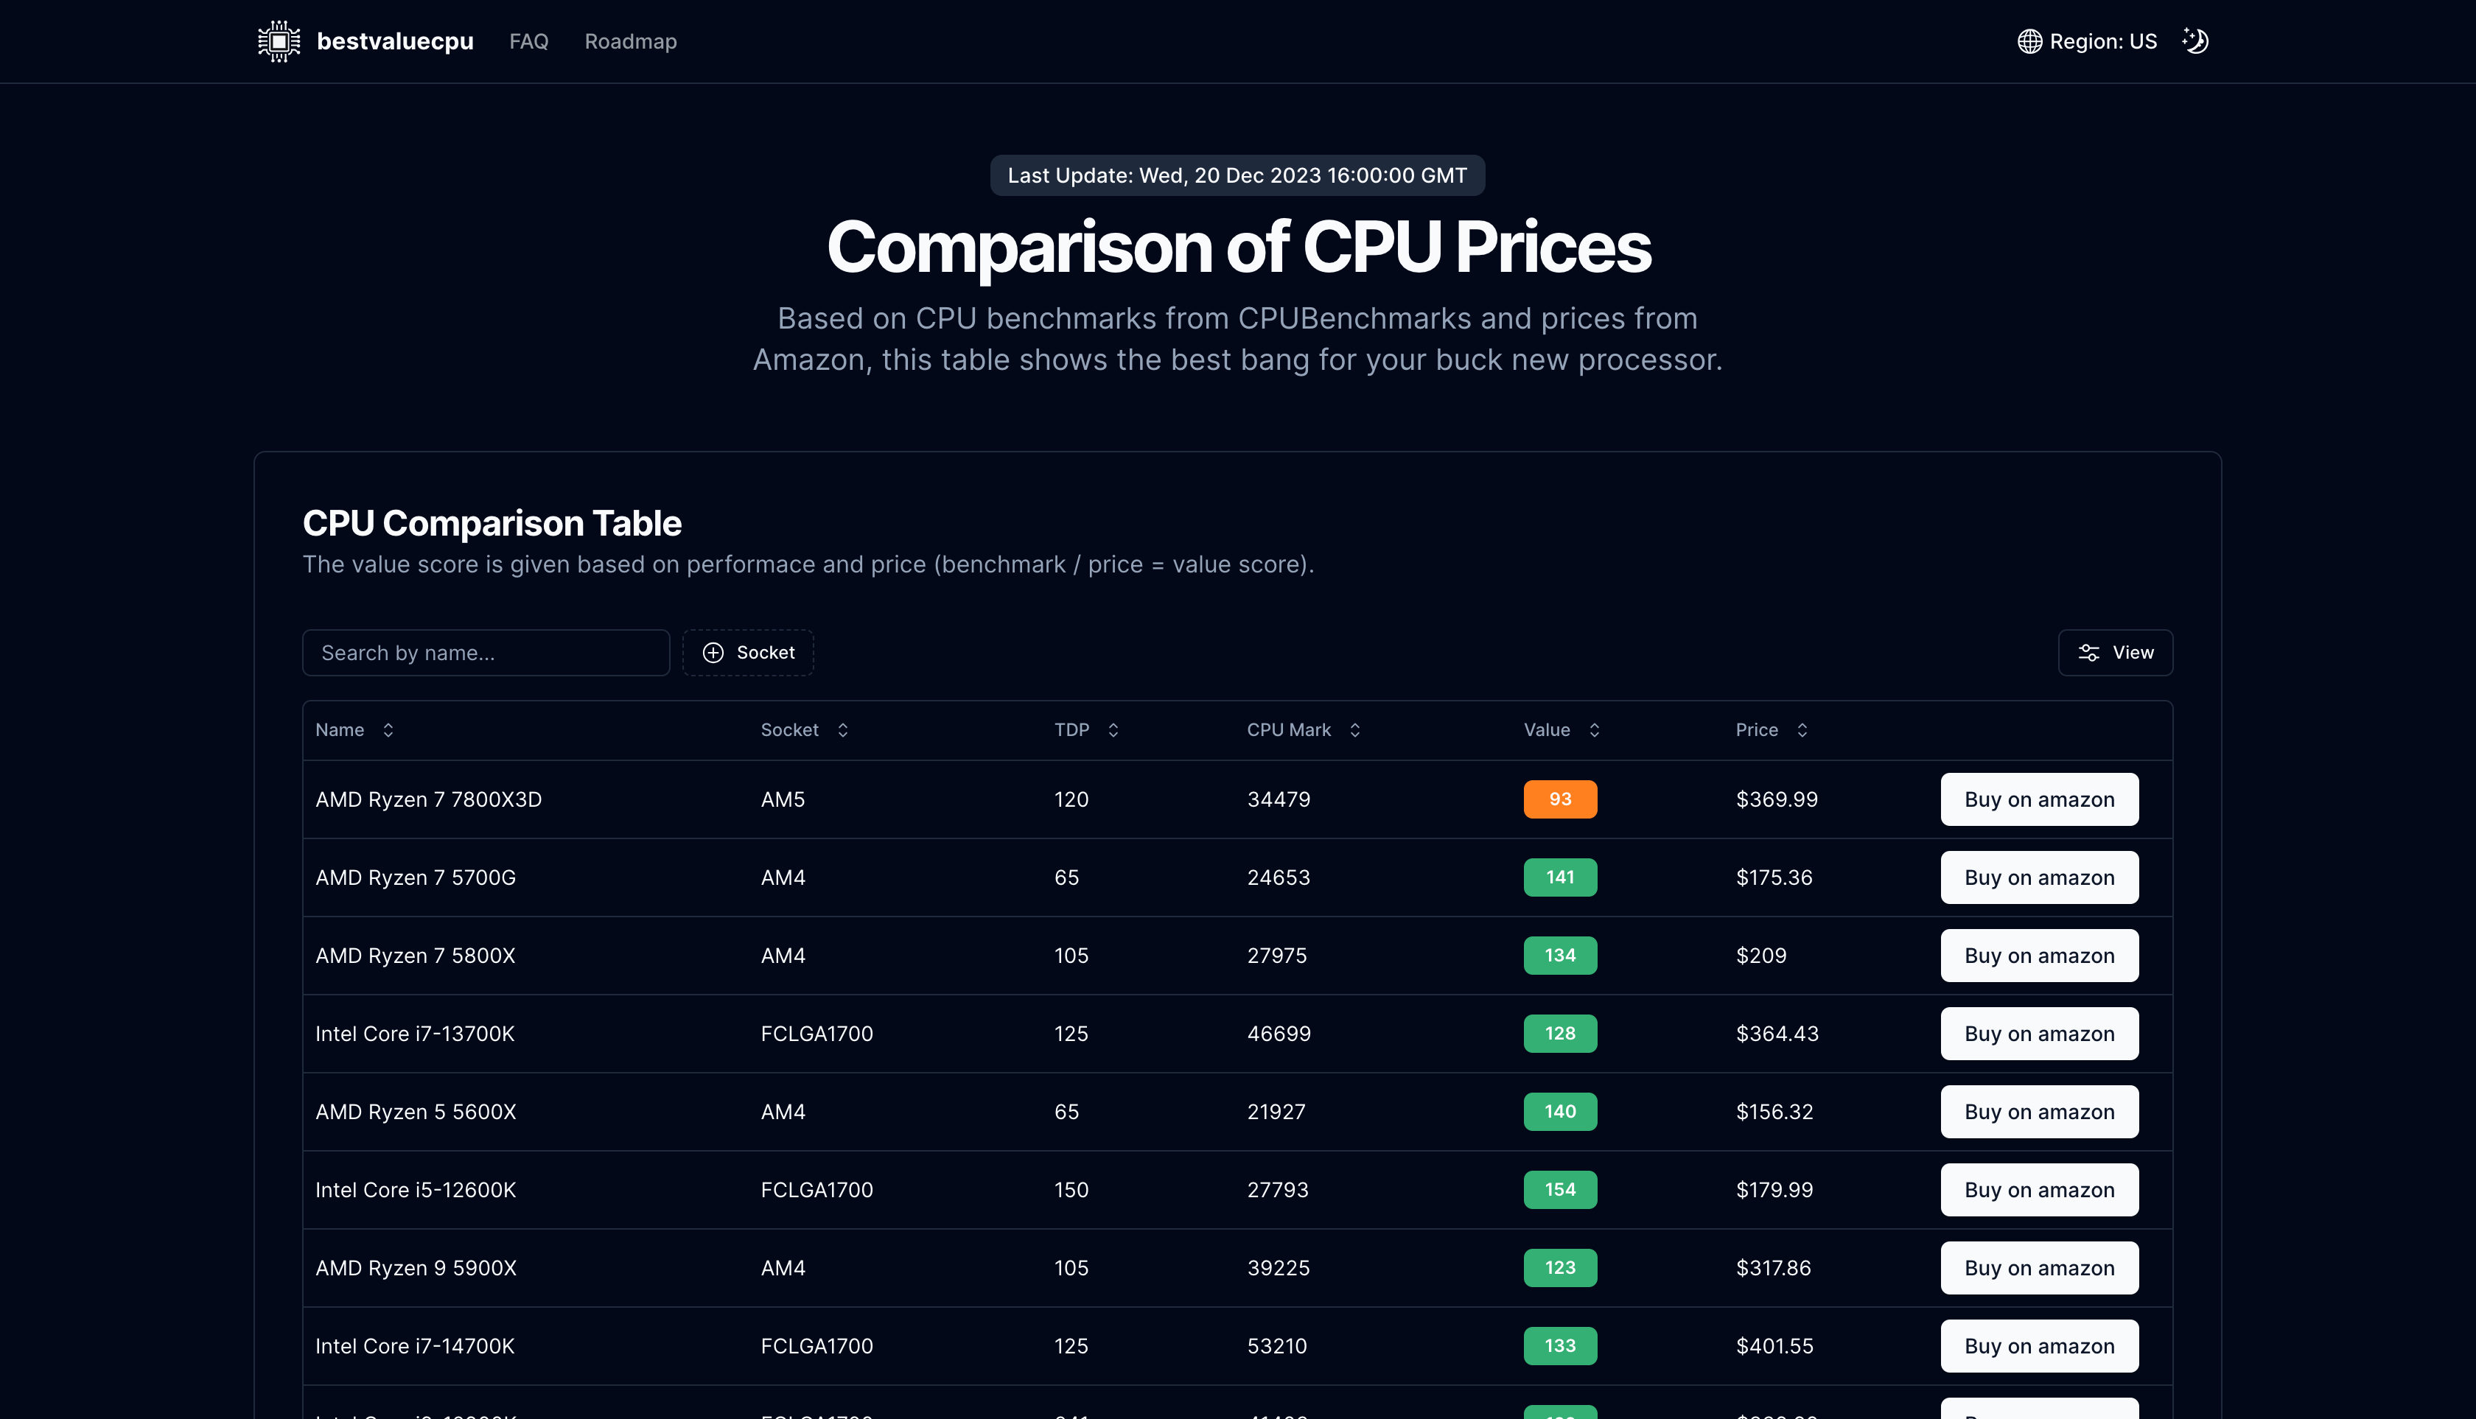The width and height of the screenshot is (2476, 1419).
Task: Toggle sorting on the CPU Mark column
Action: click(x=1355, y=729)
